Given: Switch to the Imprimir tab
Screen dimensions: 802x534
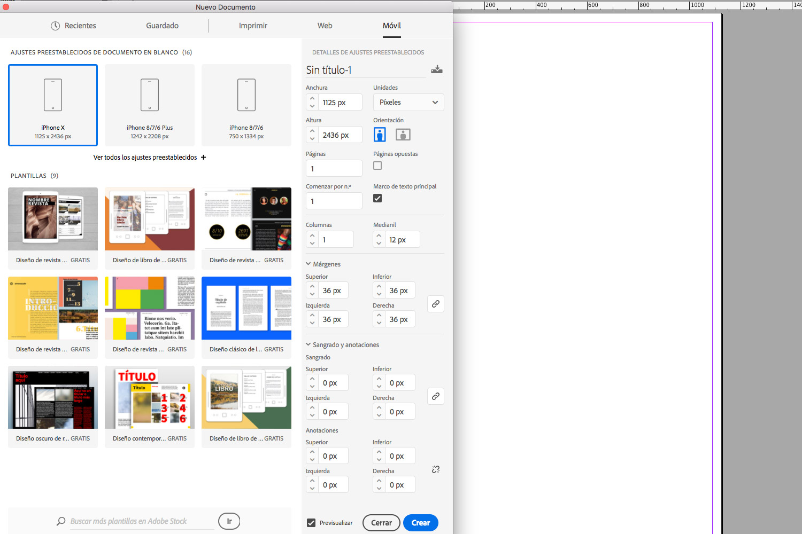Looking at the screenshot, I should pyautogui.click(x=253, y=26).
